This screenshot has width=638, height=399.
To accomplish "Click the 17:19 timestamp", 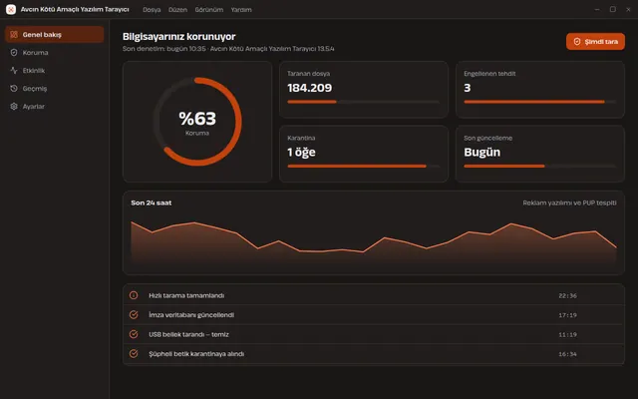I will 567,315.
